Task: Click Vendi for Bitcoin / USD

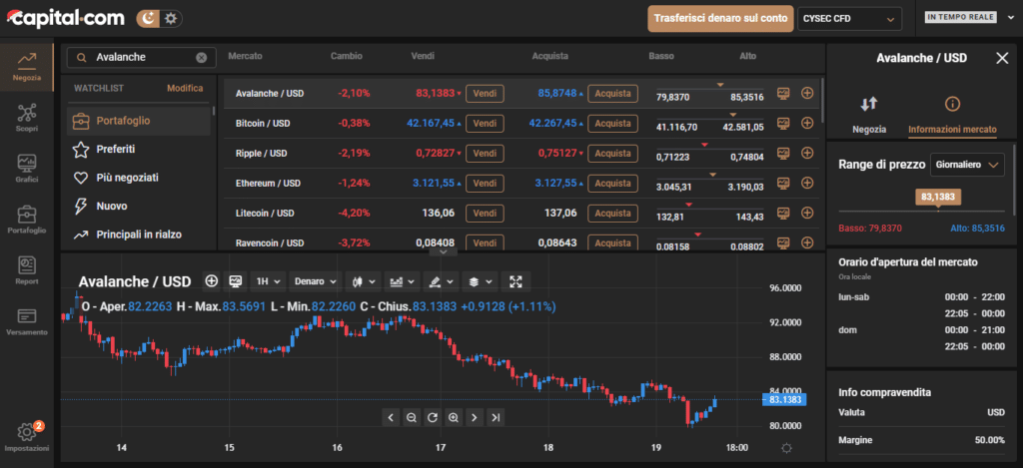Action: (x=485, y=123)
